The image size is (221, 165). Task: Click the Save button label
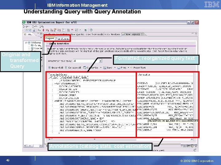point(109,68)
